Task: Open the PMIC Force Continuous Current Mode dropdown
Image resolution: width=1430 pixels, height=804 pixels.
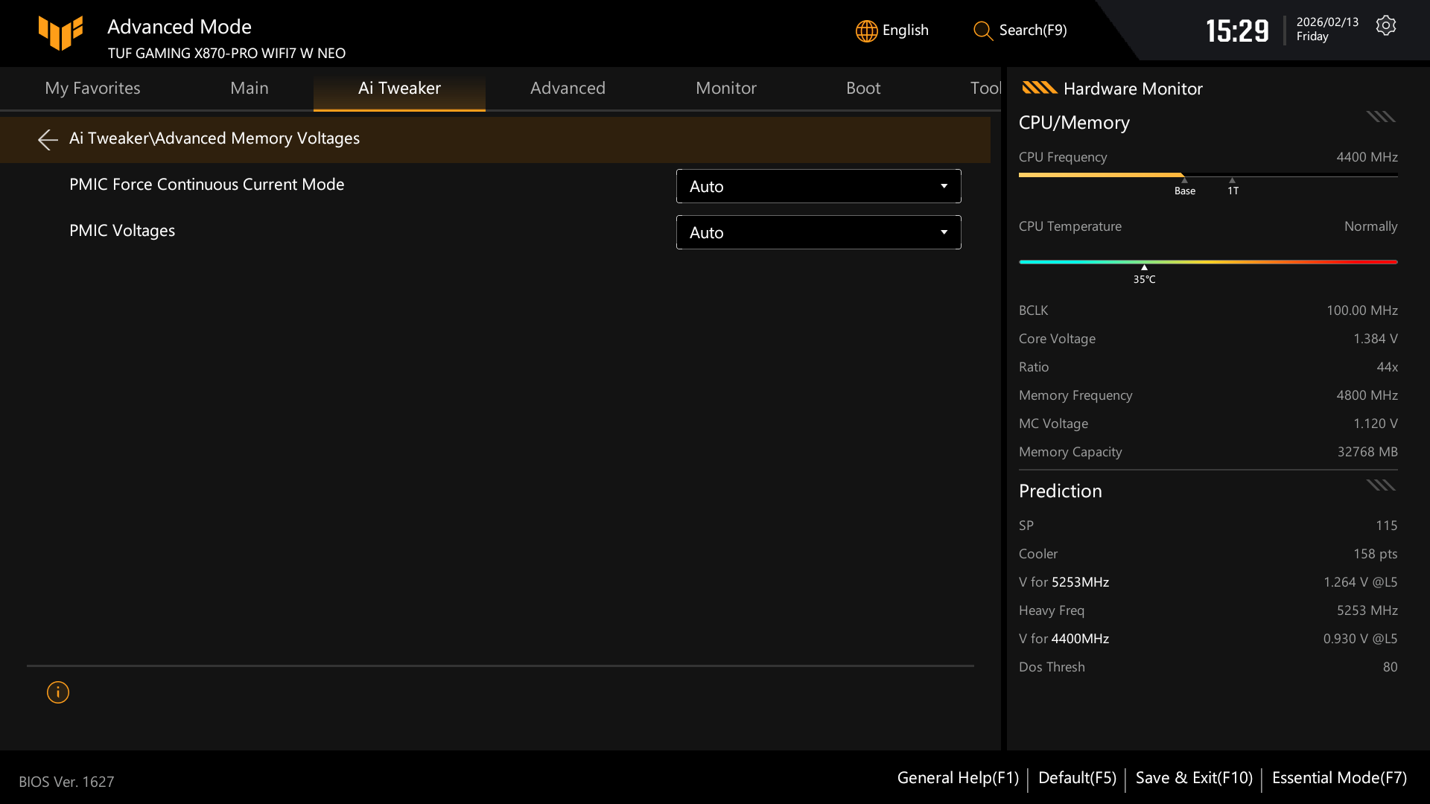Action: (818, 186)
